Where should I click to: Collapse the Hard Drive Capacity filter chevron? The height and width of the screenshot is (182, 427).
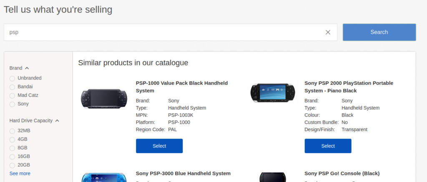[x=57, y=121]
